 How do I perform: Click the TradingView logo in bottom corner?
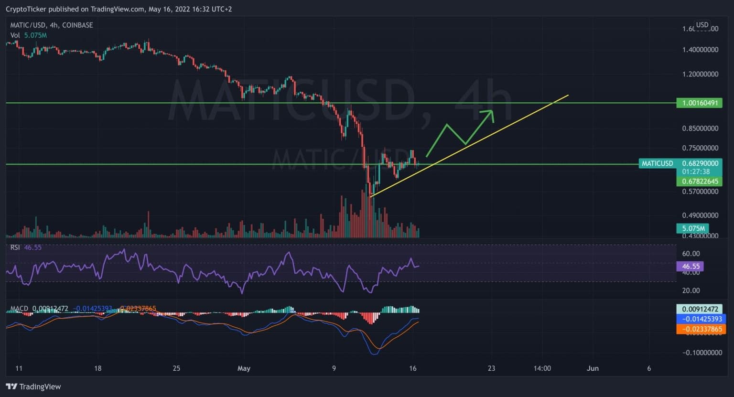[33, 386]
